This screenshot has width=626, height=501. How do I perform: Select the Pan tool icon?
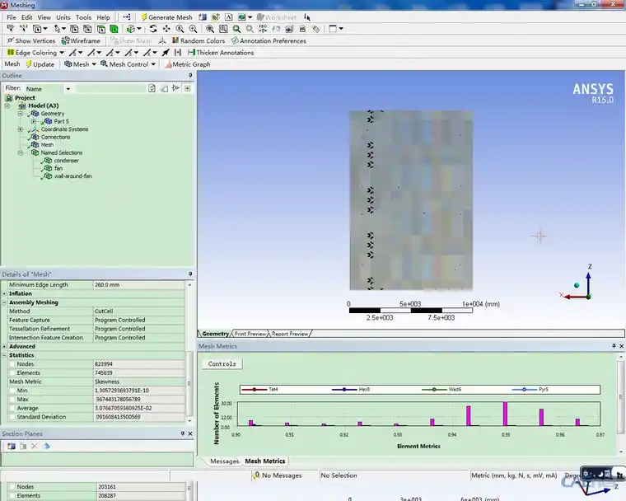[x=166, y=29]
